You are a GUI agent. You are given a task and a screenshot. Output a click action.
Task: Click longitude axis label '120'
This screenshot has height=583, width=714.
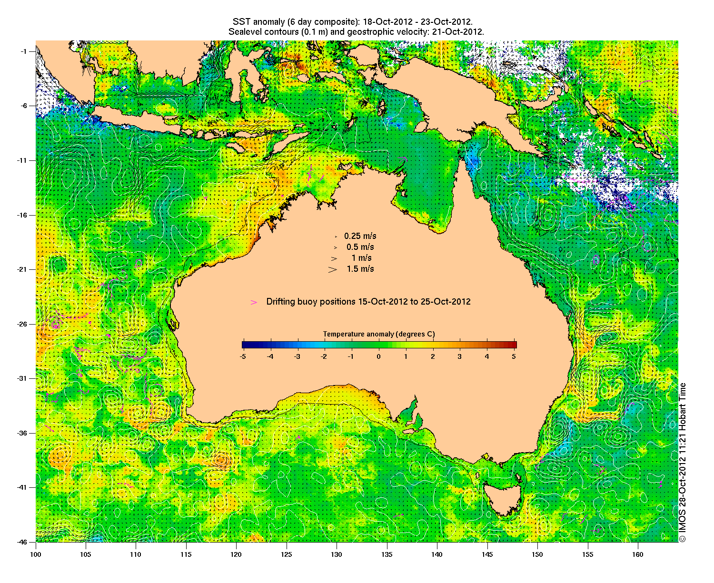click(236, 554)
